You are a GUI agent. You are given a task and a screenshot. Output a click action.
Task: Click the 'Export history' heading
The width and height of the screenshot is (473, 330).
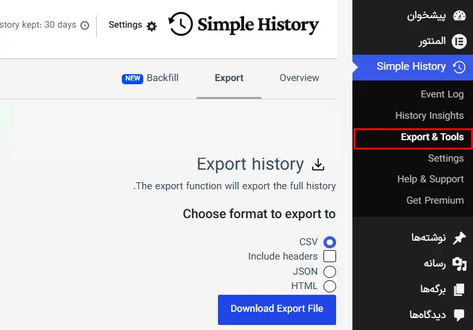click(250, 165)
